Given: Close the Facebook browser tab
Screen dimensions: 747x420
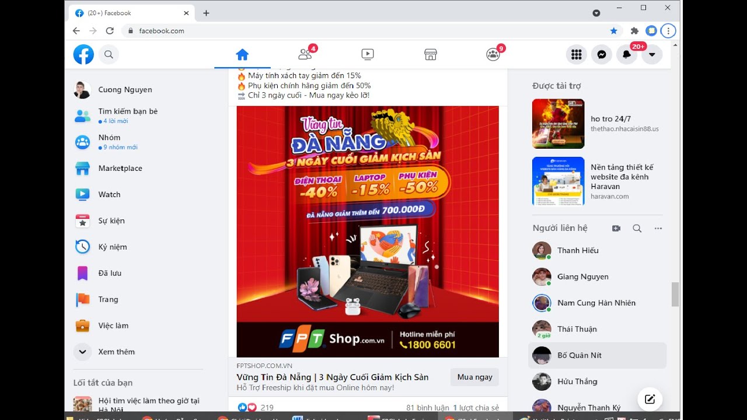Looking at the screenshot, I should (187, 13).
